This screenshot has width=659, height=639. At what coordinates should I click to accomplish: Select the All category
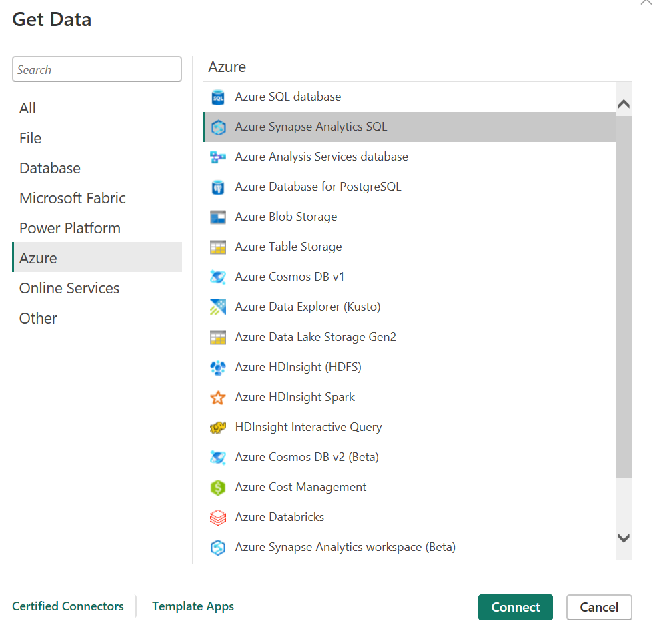point(97,108)
